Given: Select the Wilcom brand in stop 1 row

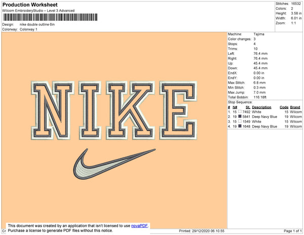Looking at the screenshot, I should click(x=296, y=112).
